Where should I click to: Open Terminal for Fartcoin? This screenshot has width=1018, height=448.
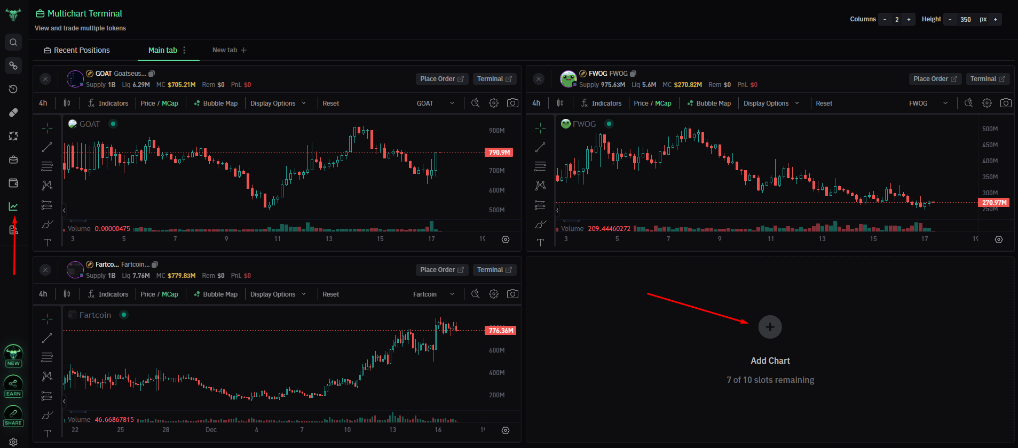pos(494,270)
